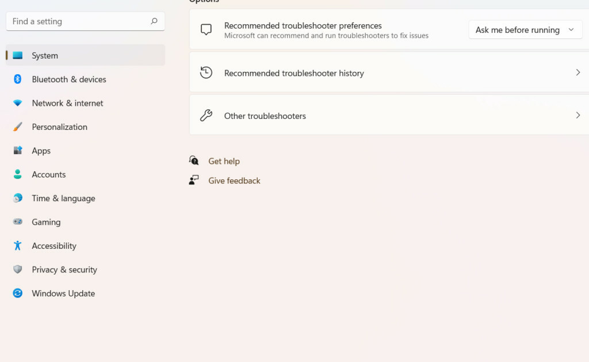The image size is (589, 362).
Task: Click the Network & internet wifi icon
Action: [x=18, y=103]
